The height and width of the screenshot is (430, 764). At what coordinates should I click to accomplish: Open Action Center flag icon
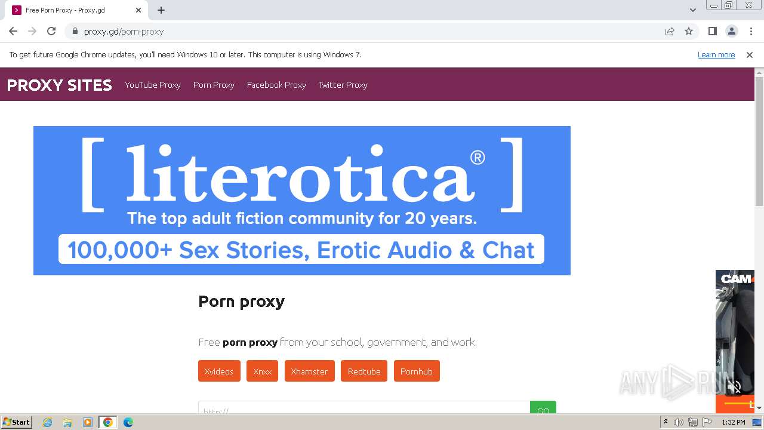tap(707, 422)
